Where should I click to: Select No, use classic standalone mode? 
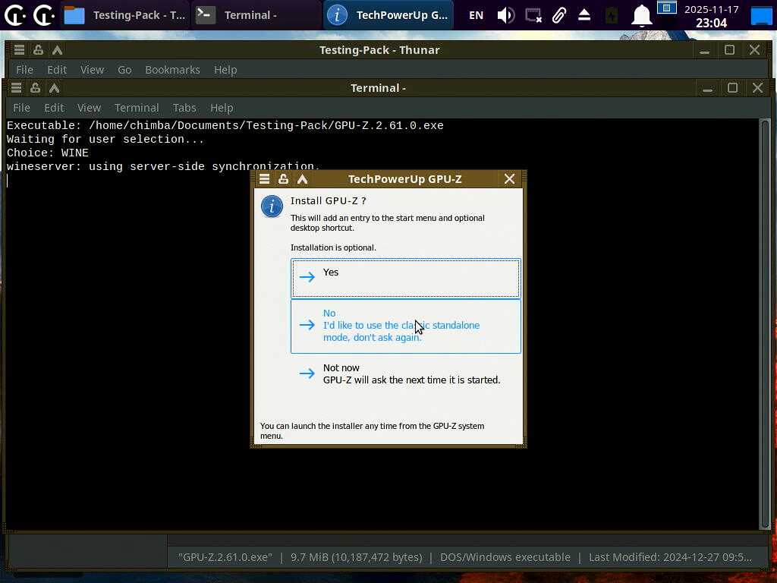pos(405,326)
